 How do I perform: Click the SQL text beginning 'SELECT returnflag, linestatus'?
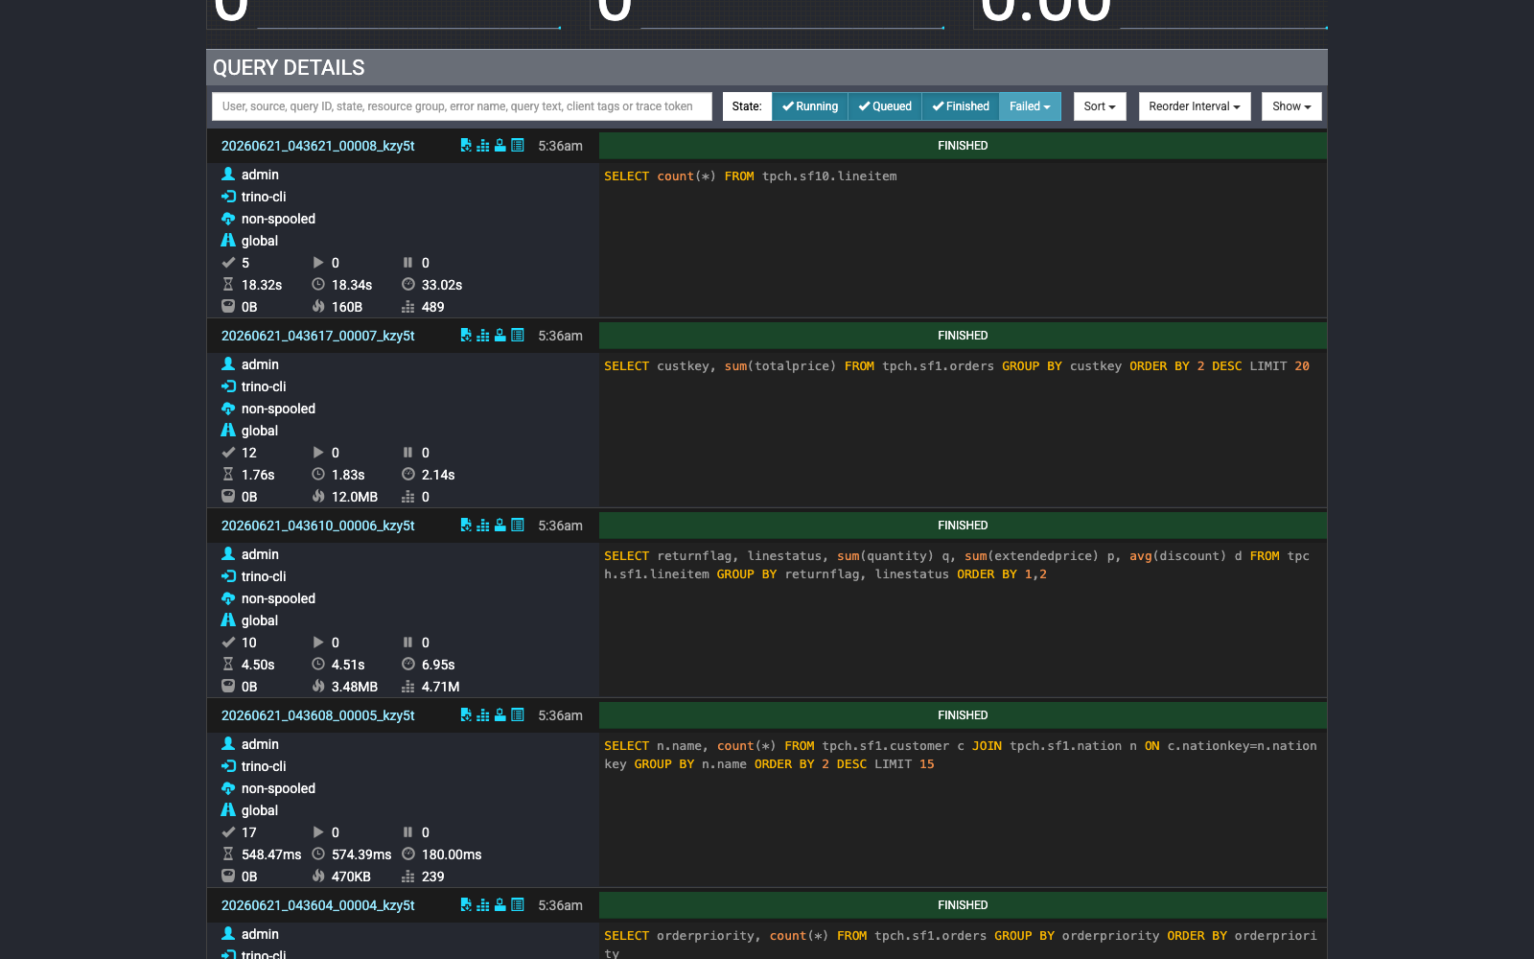(x=957, y=565)
